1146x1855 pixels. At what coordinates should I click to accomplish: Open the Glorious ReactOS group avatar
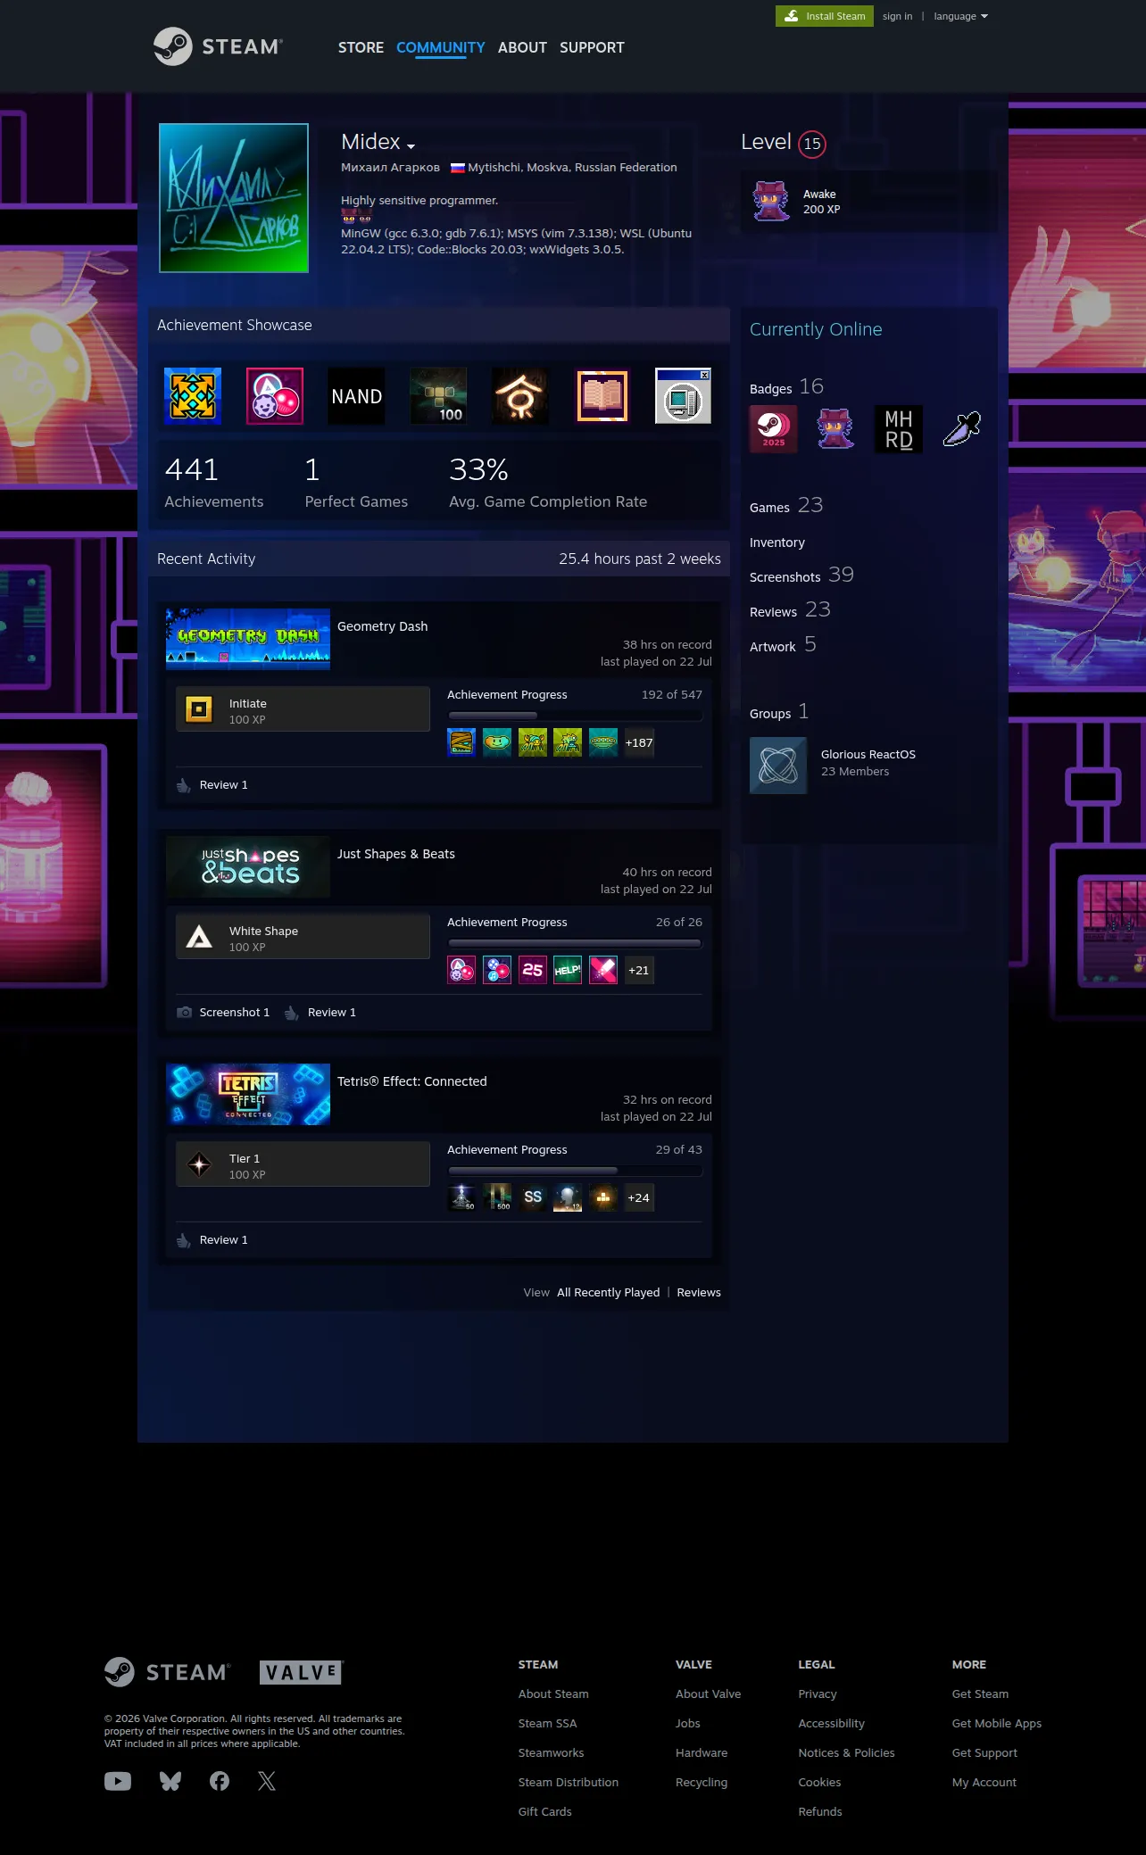pos(778,766)
